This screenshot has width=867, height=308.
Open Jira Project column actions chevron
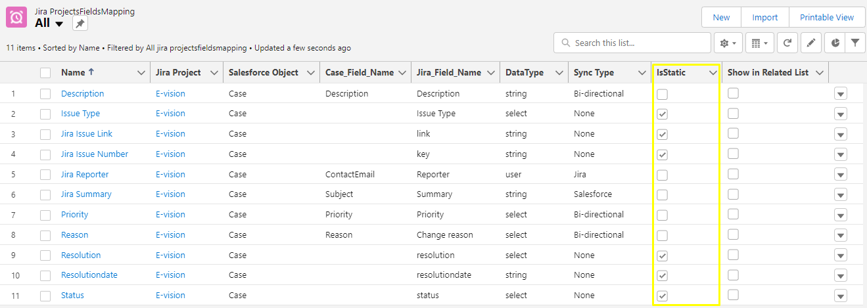(214, 73)
